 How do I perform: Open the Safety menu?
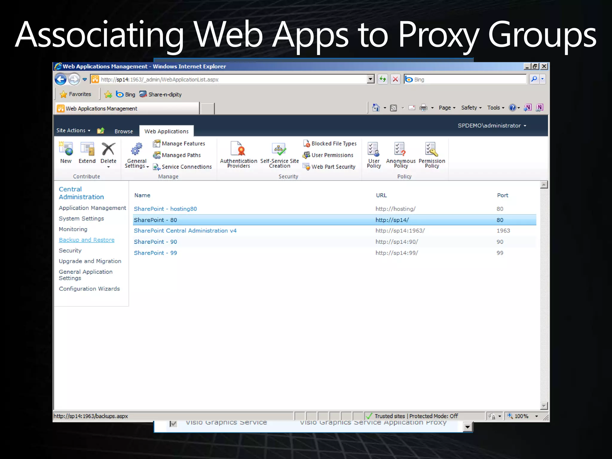pos(471,108)
